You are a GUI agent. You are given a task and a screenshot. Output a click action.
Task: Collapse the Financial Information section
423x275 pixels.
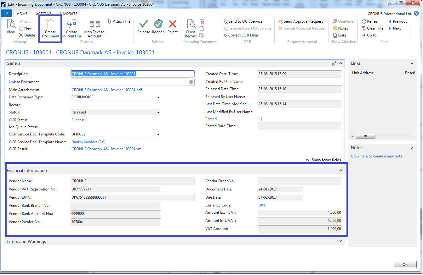[x=340, y=170]
